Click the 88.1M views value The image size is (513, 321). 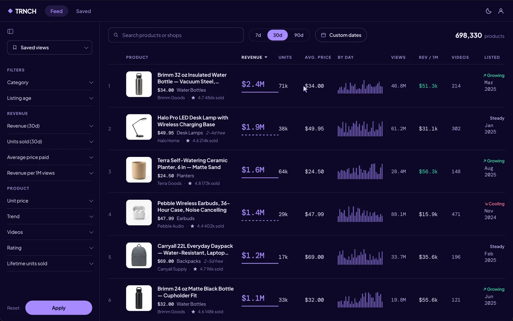[x=399, y=214]
